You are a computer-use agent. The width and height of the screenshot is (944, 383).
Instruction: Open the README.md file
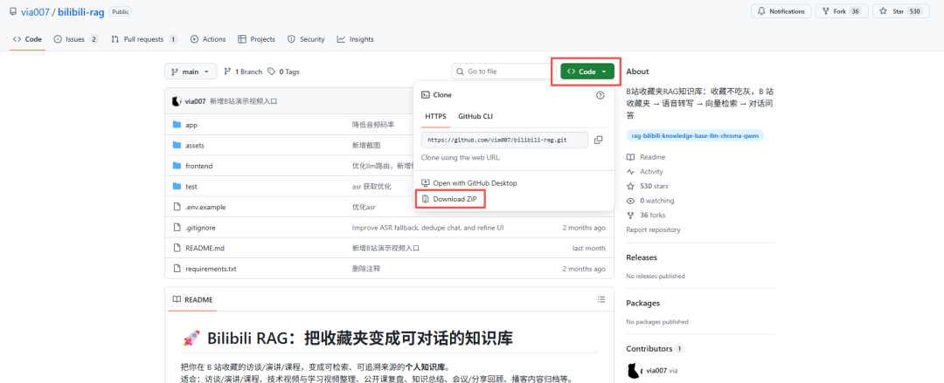tap(205, 249)
